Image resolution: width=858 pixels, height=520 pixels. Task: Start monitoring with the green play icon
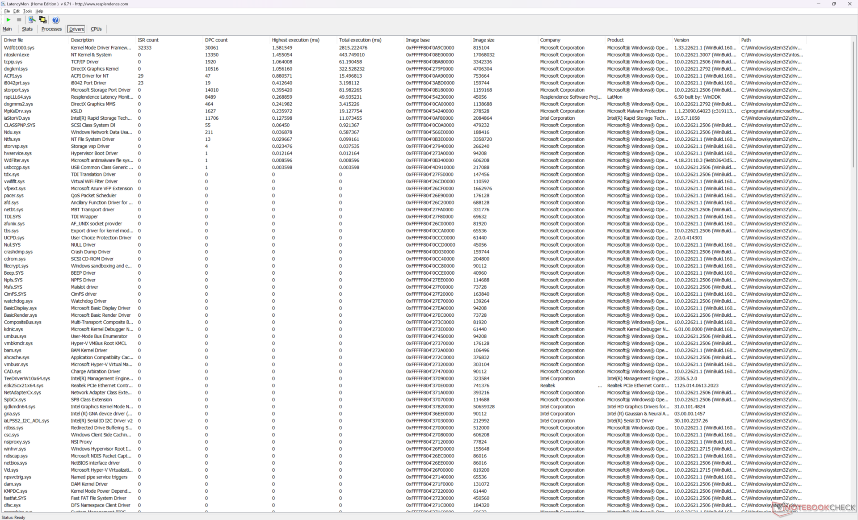click(8, 20)
